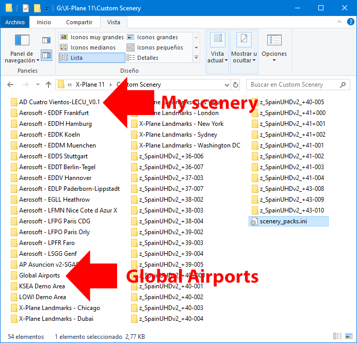Select the z_SpainUHDv2_+38-004 folder
The image size is (357, 343).
click(167, 221)
